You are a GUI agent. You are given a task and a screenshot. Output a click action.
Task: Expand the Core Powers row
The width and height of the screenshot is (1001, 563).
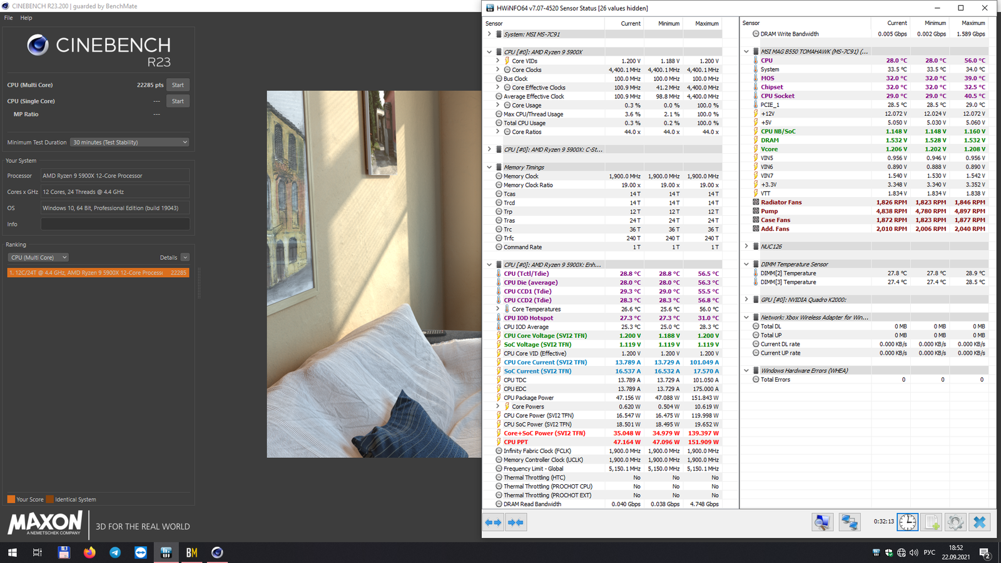coord(498,407)
